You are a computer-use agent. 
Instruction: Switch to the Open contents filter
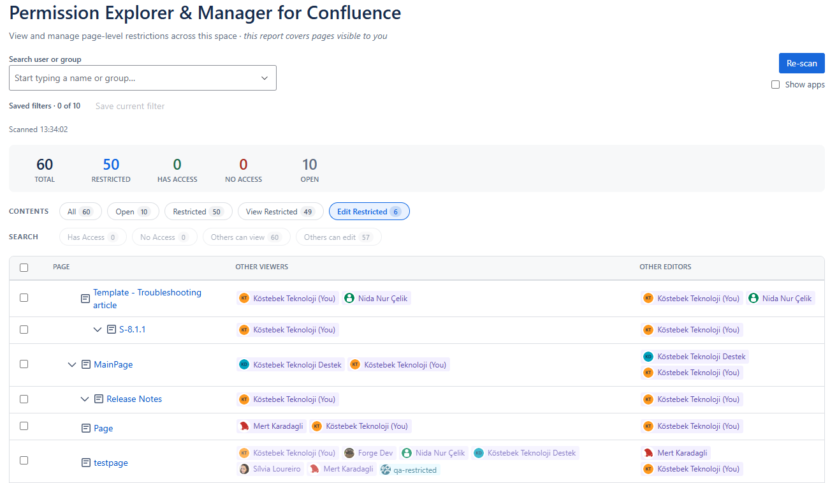point(133,211)
